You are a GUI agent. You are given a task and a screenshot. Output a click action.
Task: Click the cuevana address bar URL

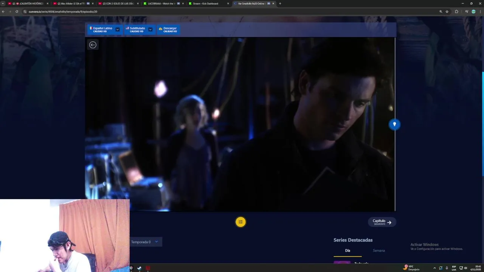tap(63, 12)
